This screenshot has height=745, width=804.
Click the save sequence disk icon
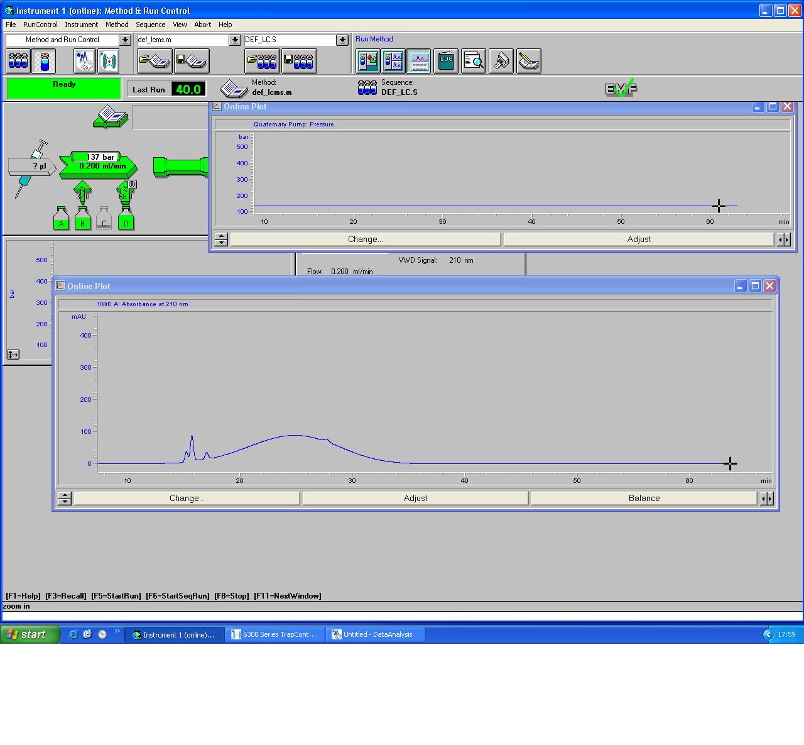tap(299, 61)
